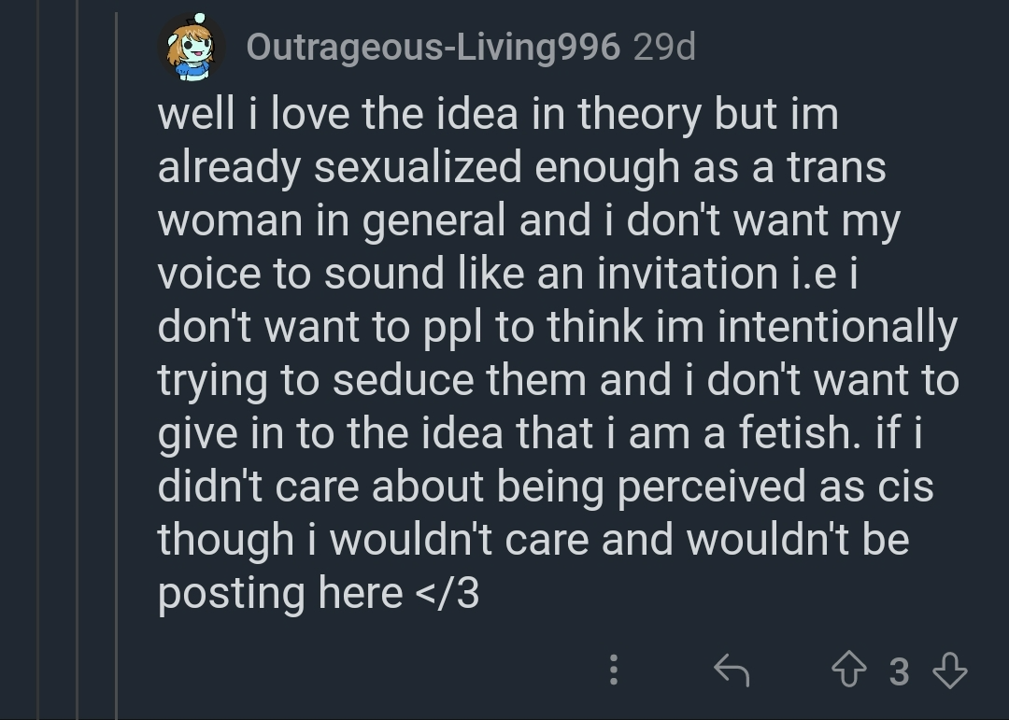Collapse thread via the outermost indent line
The width and height of the screenshot is (1009, 720).
tap(38, 374)
